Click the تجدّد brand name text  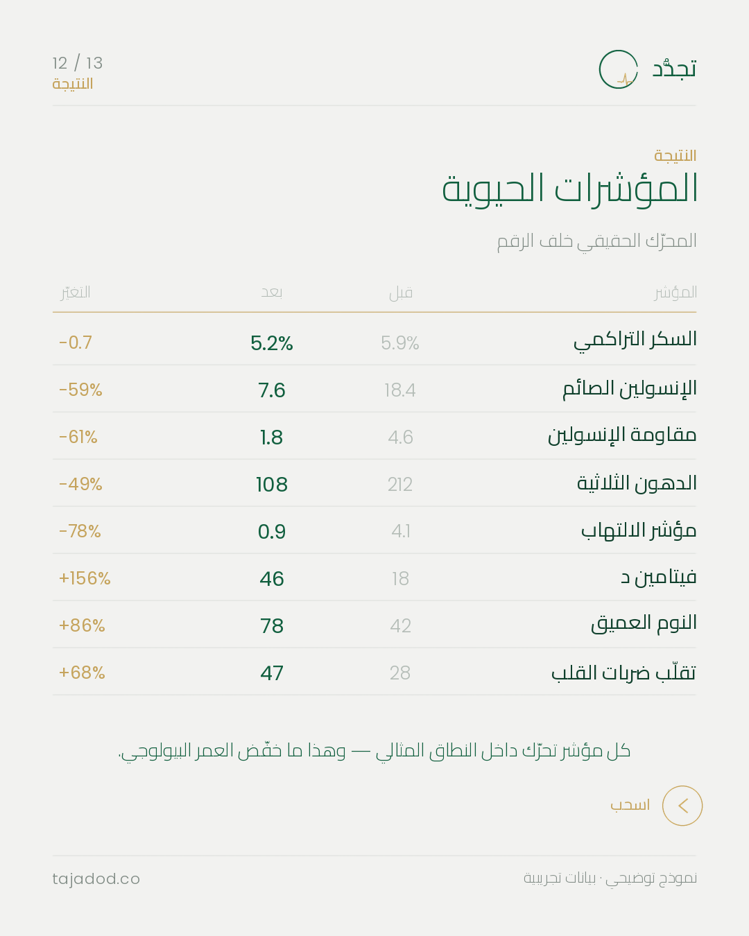674,69
